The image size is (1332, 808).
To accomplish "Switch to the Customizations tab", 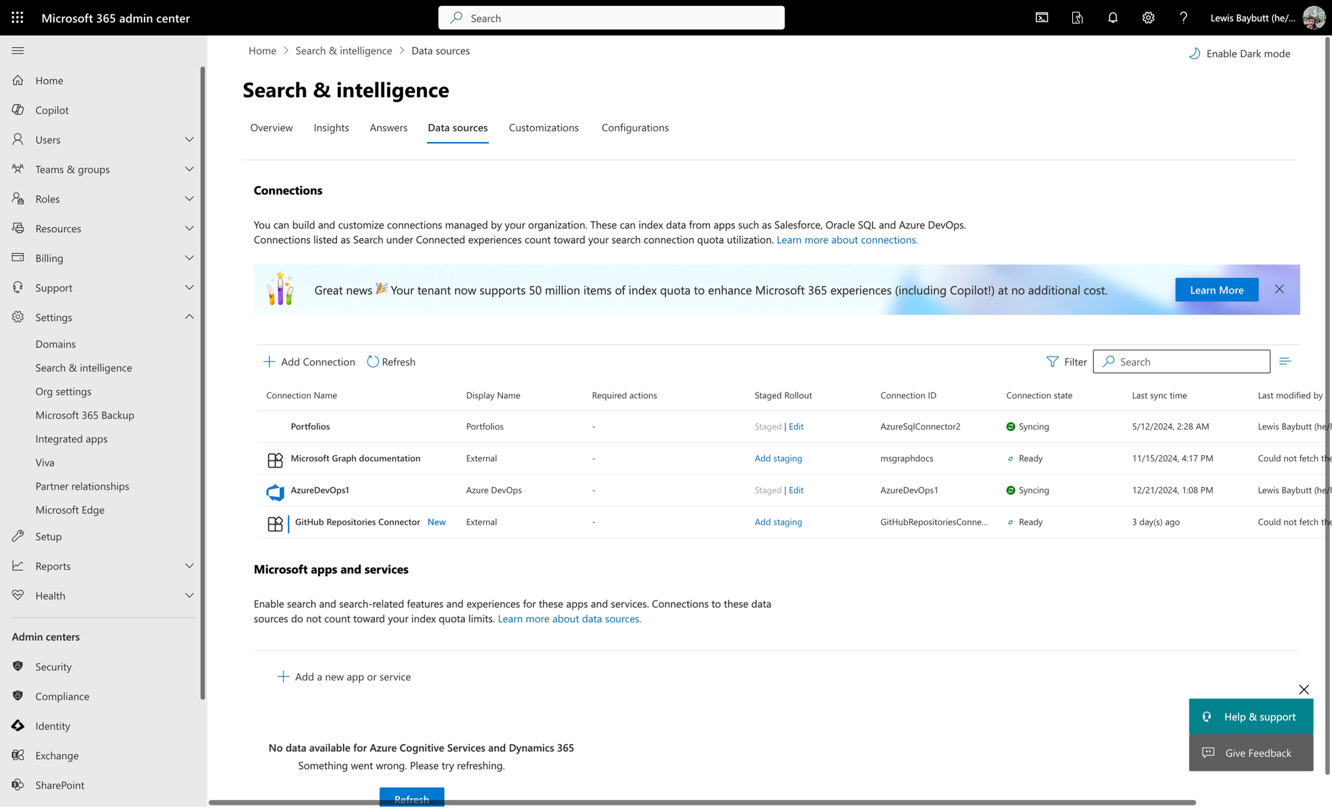I will [543, 127].
